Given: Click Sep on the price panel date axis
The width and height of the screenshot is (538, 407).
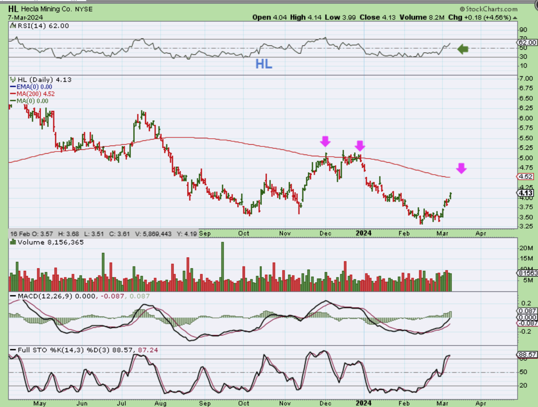Looking at the screenshot, I should pos(205,234).
